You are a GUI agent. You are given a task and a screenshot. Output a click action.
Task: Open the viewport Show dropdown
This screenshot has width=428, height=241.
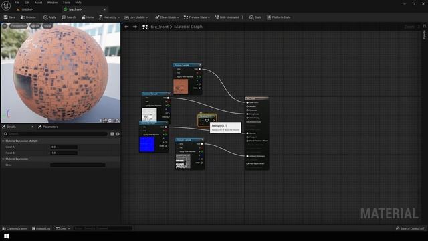click(x=47, y=26)
